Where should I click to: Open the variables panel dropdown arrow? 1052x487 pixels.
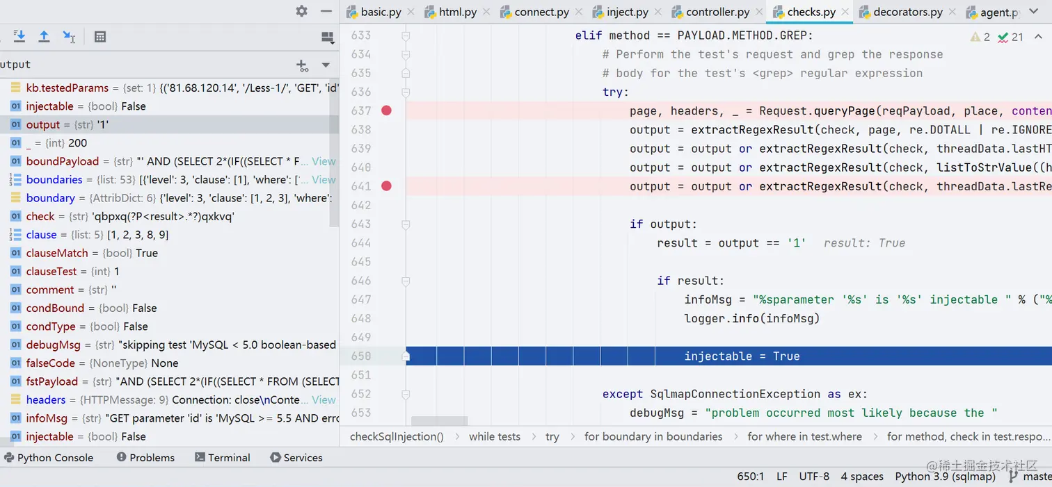pos(325,65)
